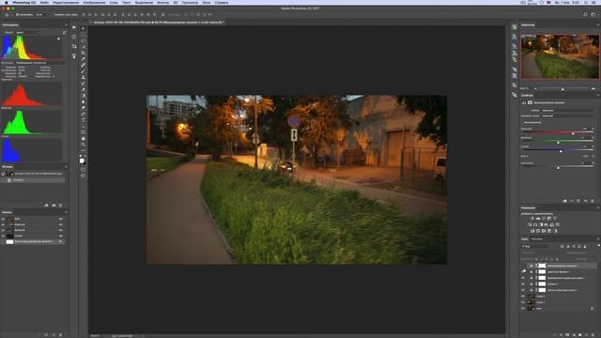Adjust Зеленый slider in Channel Mixer
Viewport: 601px width, 338px height.
click(559, 142)
